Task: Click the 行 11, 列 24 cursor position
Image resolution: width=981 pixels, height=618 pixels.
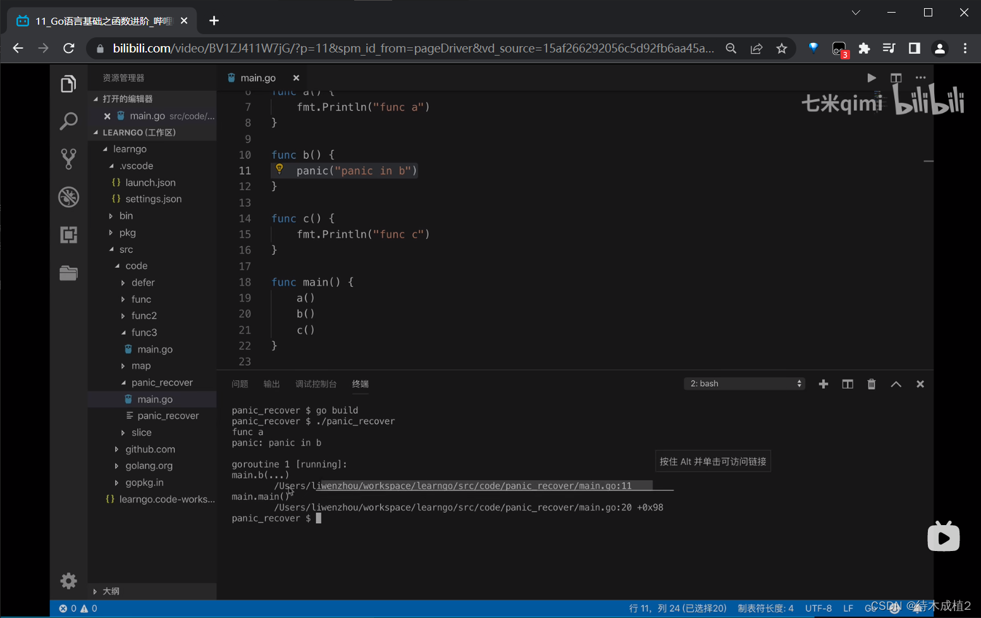Action: tap(678, 609)
